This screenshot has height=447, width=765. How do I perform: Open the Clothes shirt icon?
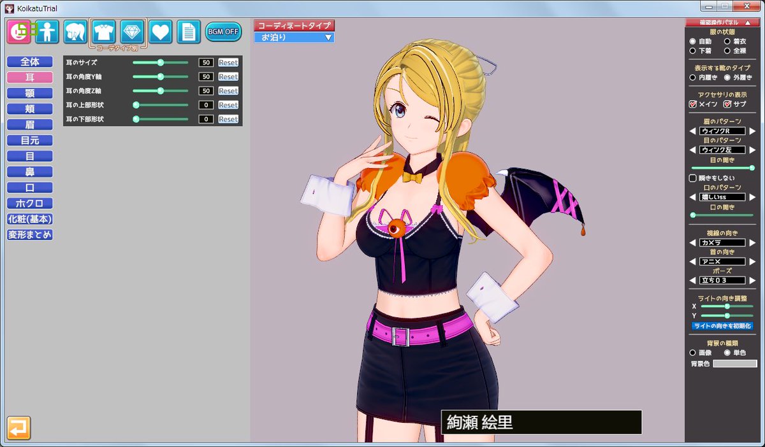(x=104, y=32)
